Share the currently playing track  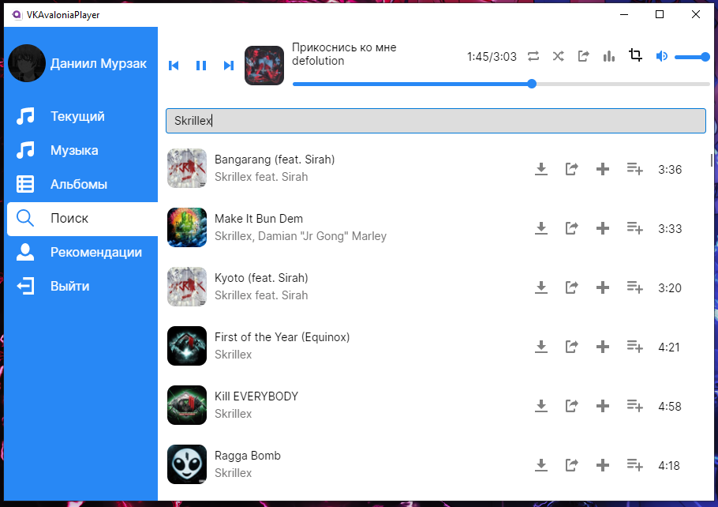(583, 56)
